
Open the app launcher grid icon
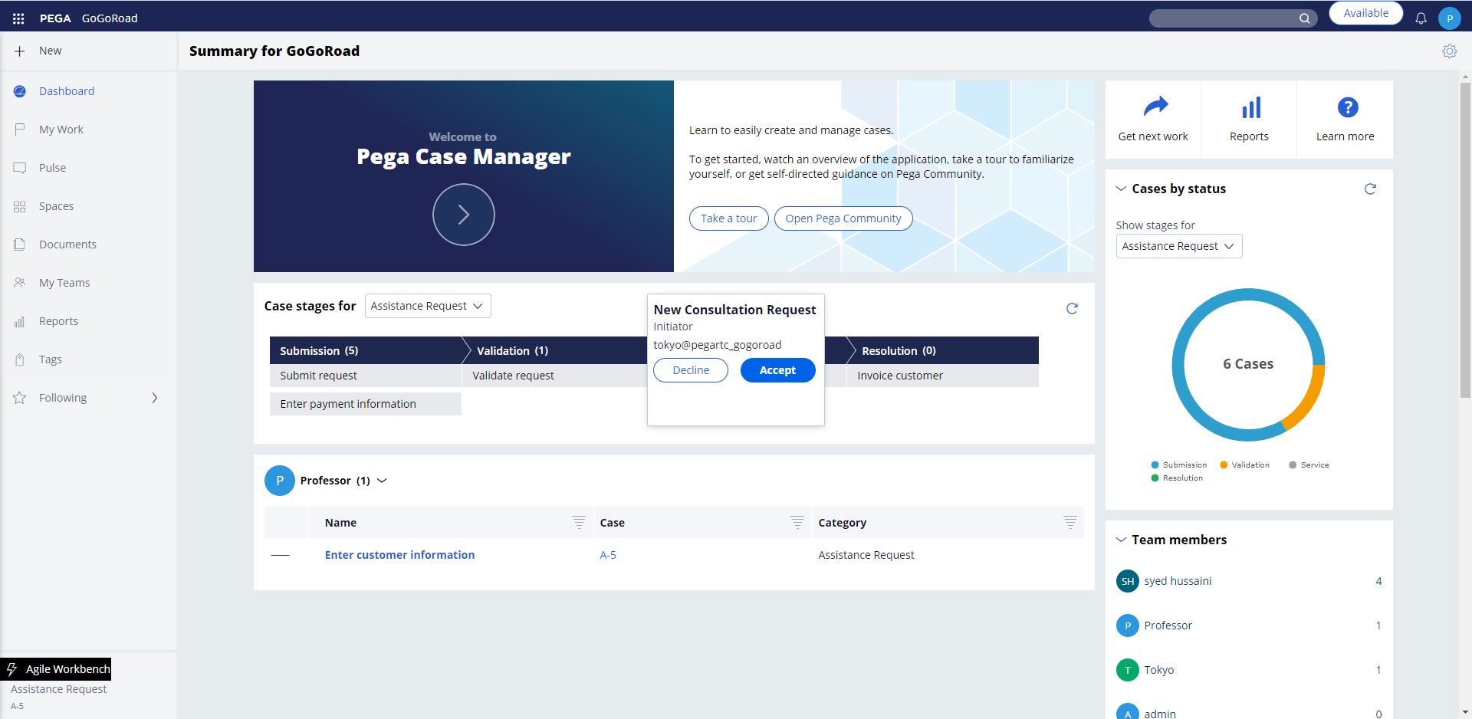[x=18, y=18]
